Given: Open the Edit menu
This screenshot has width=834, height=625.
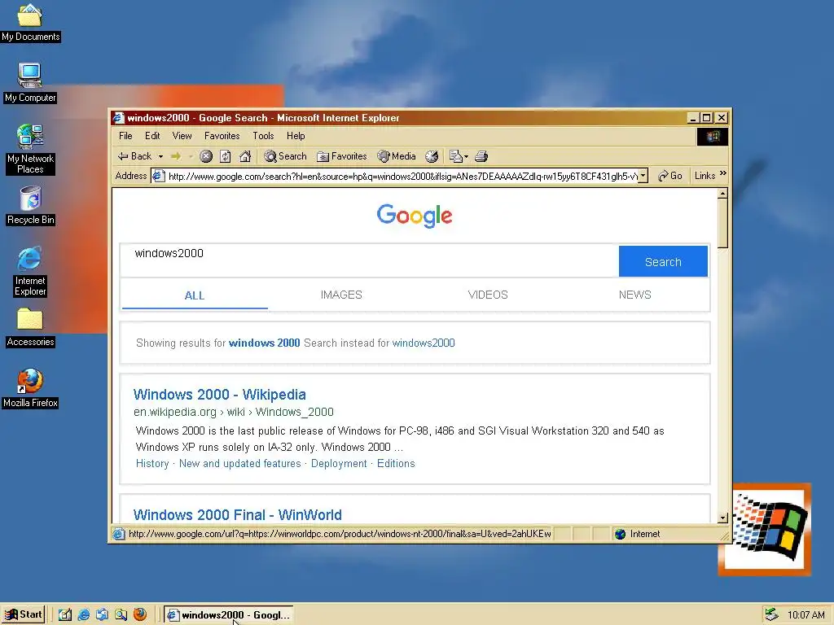Looking at the screenshot, I should click(x=152, y=136).
